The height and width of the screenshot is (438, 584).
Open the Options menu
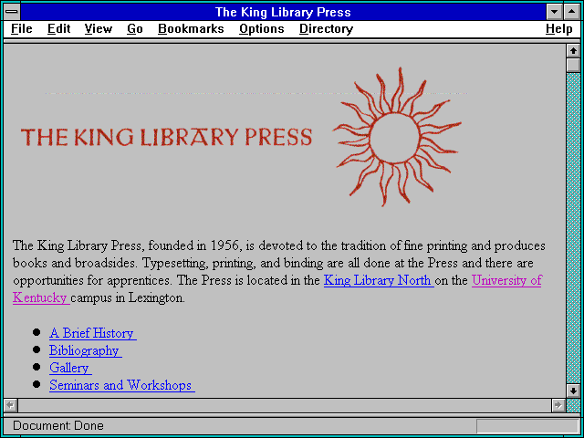click(262, 29)
